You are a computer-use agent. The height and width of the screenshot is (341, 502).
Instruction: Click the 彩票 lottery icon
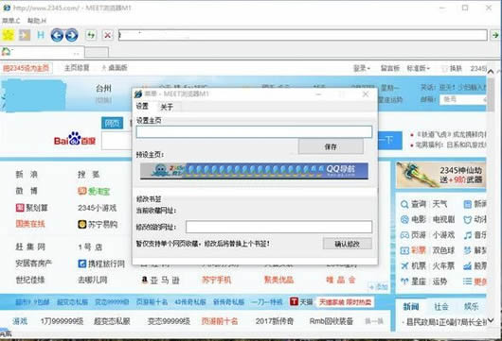tap(405, 250)
